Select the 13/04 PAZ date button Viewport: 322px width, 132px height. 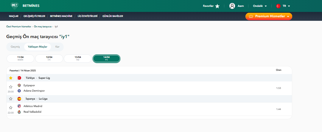point(78,58)
